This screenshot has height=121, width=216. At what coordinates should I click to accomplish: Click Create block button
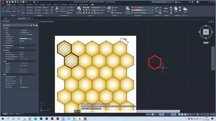click(114, 7)
